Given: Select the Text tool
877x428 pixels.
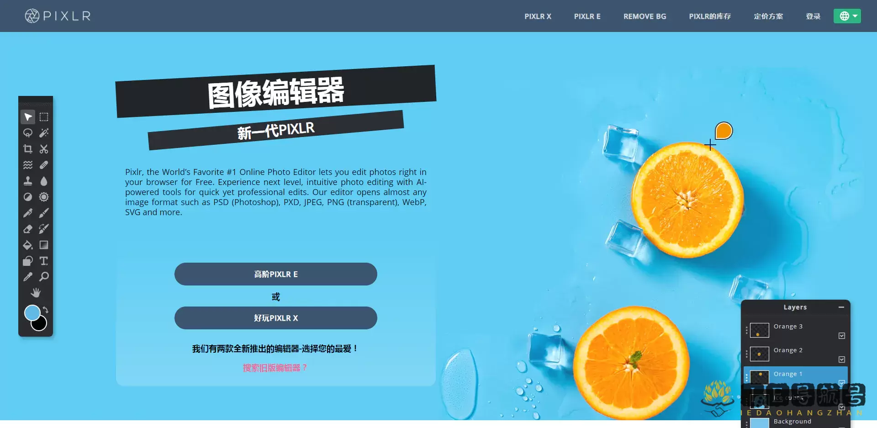Looking at the screenshot, I should click(x=44, y=261).
